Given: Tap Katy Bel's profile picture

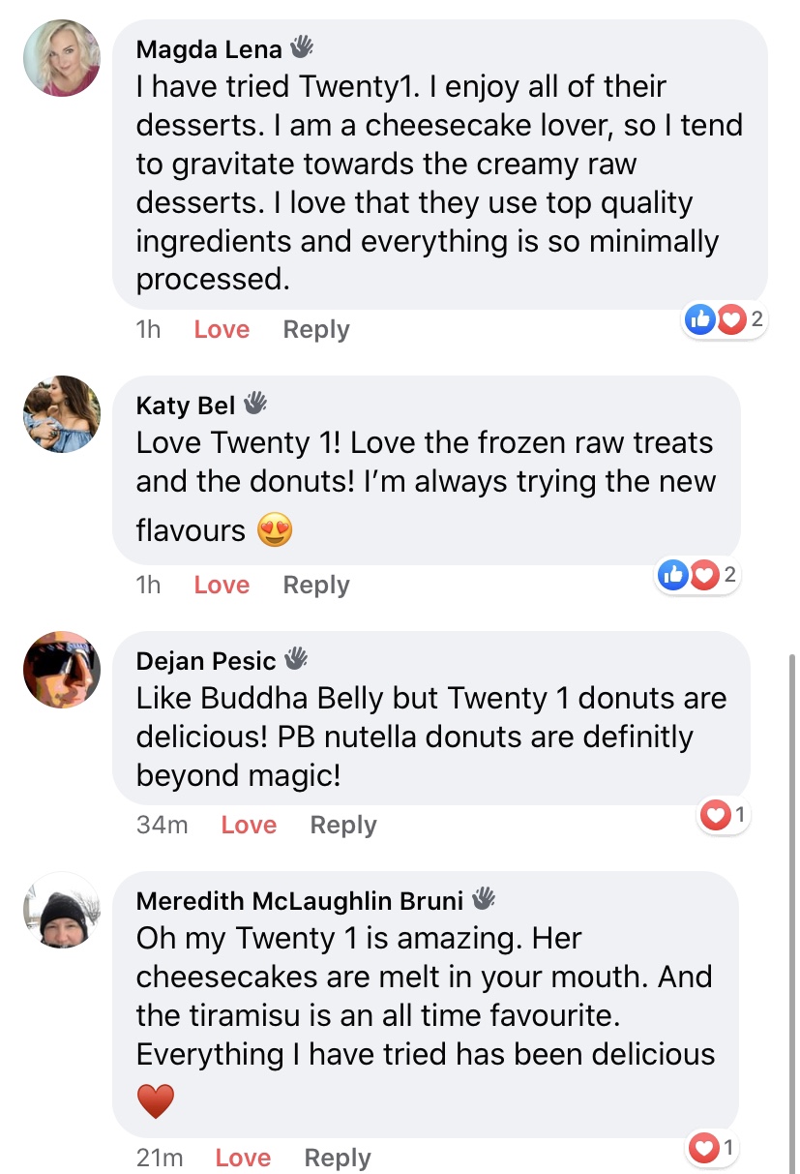Looking at the screenshot, I should click(x=62, y=414).
